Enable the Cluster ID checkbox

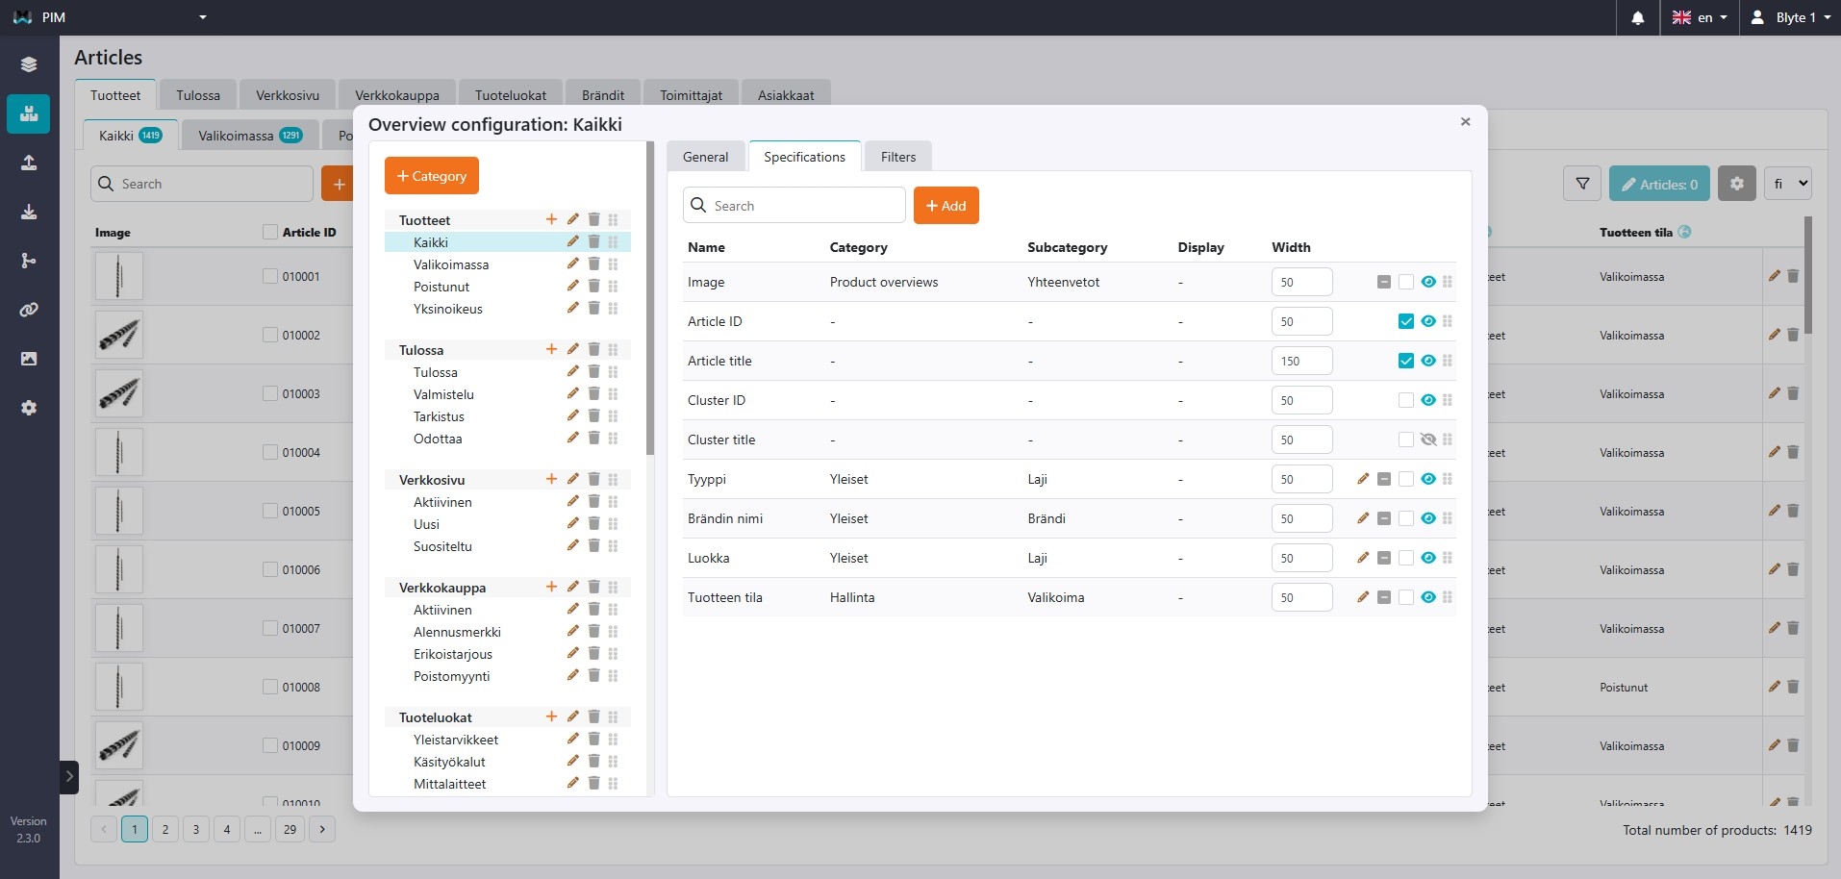[x=1405, y=400]
